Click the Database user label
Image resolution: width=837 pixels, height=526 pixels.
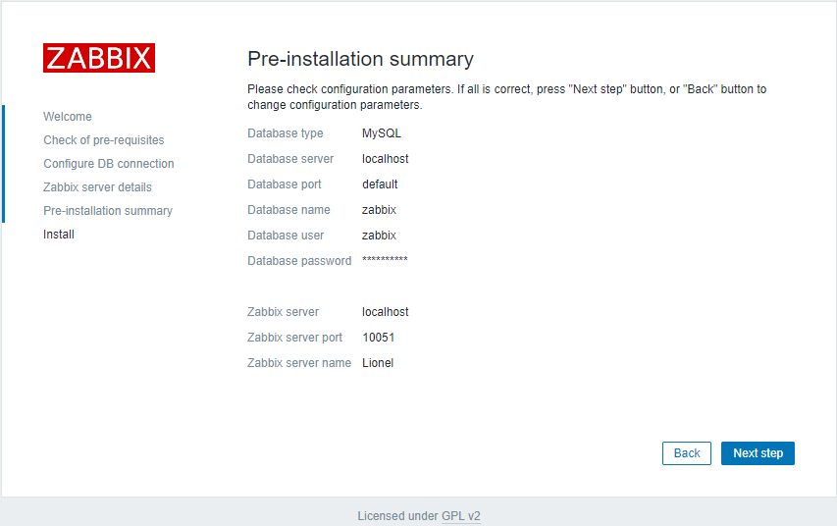(285, 236)
